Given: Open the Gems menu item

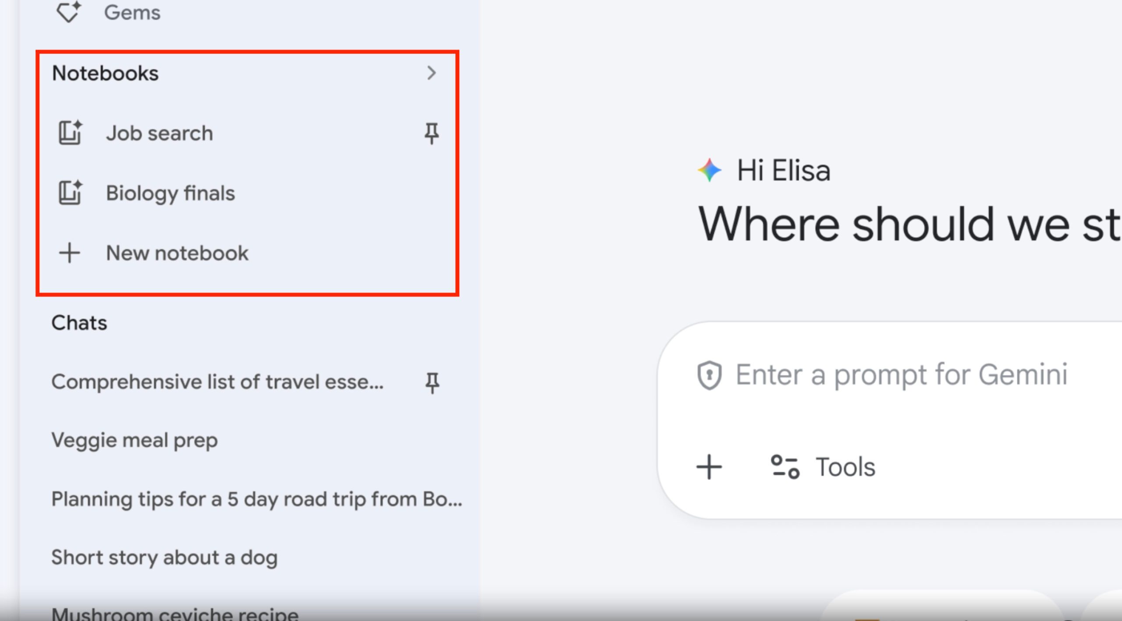Looking at the screenshot, I should (x=132, y=12).
